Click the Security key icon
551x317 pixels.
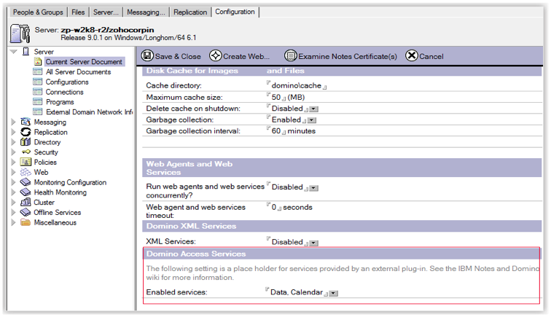pyautogui.click(x=26, y=152)
